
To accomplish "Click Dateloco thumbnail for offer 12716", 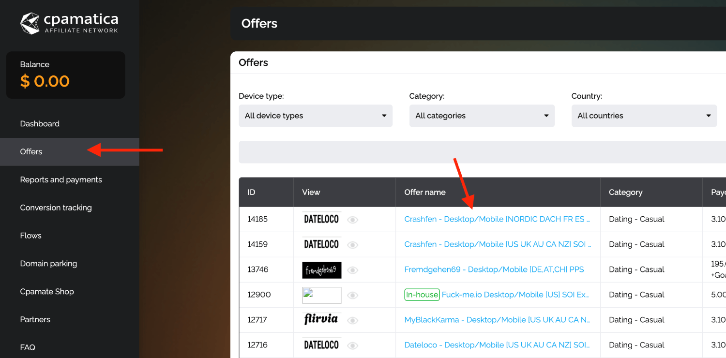I will click(x=321, y=345).
